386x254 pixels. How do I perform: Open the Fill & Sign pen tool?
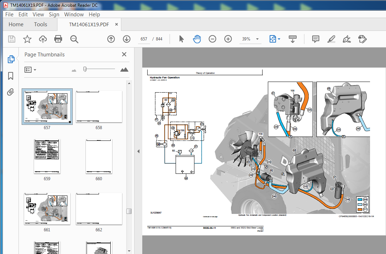coord(347,39)
